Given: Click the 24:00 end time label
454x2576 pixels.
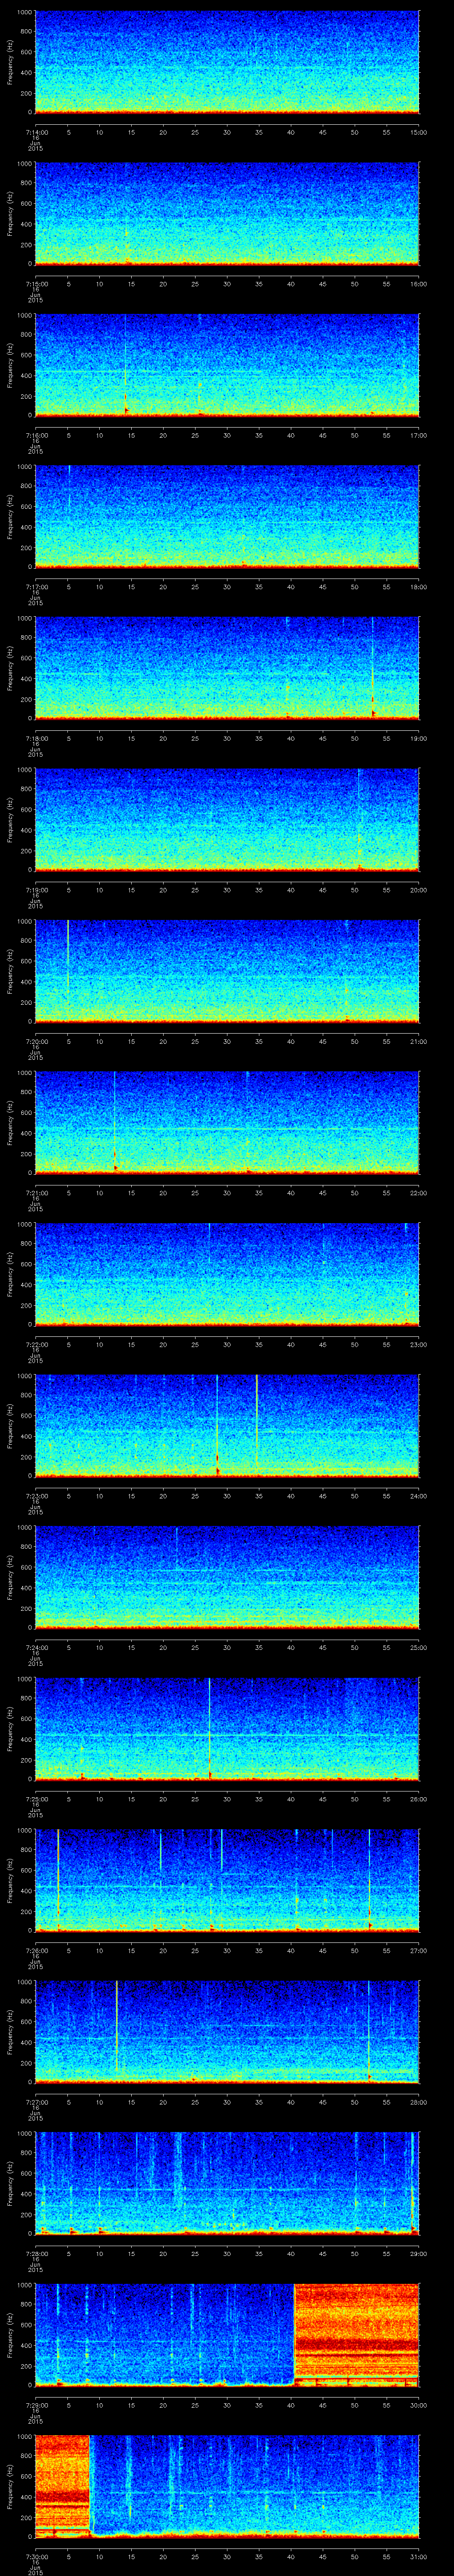Looking at the screenshot, I should (x=418, y=1495).
